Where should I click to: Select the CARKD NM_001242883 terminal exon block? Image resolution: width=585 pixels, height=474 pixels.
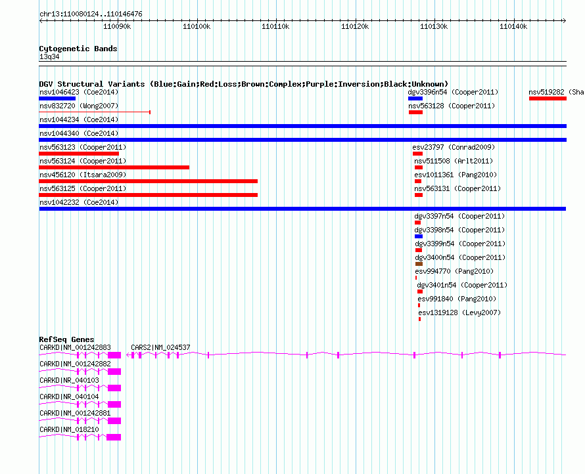point(114,355)
